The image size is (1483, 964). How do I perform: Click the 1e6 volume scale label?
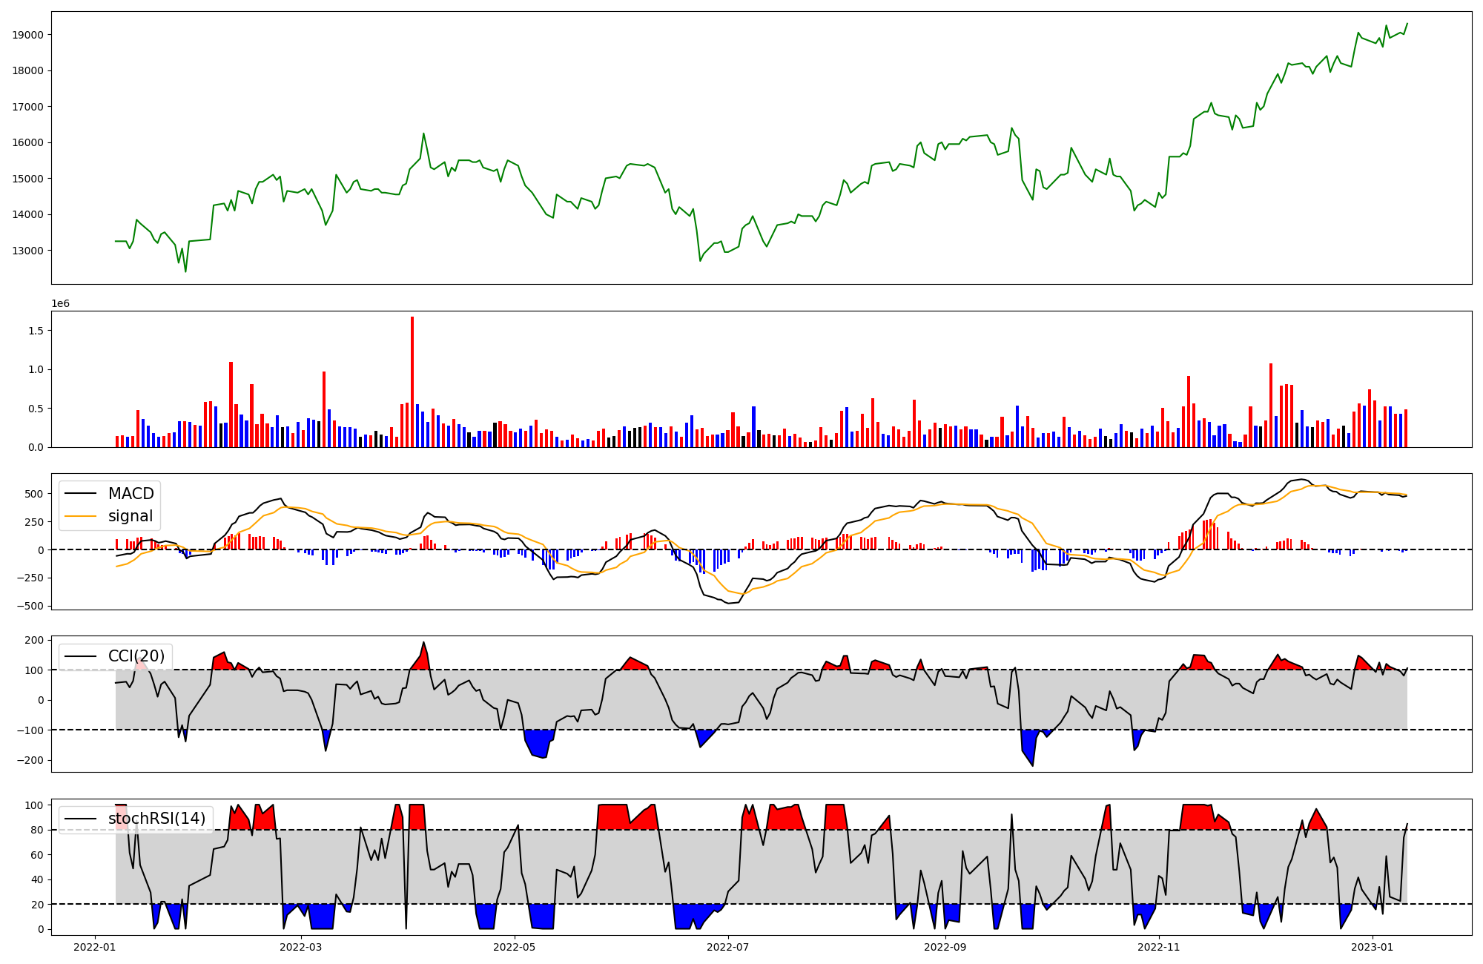[x=60, y=304]
